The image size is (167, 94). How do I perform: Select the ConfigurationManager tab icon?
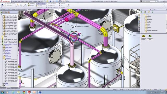tap(6, 12)
